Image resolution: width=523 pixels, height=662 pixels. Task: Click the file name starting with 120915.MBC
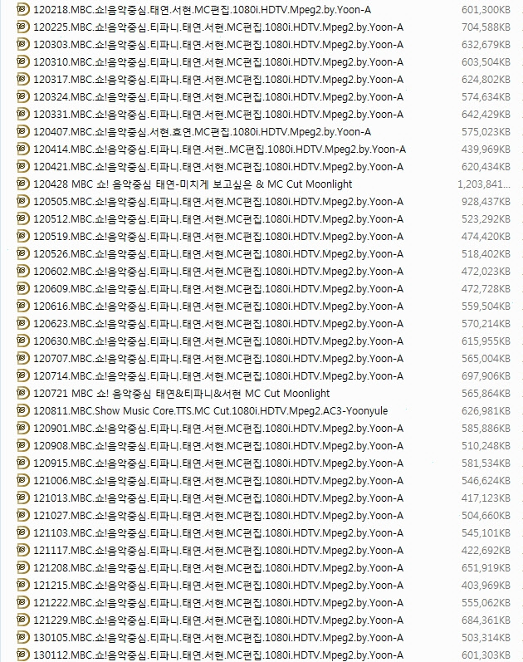218,463
